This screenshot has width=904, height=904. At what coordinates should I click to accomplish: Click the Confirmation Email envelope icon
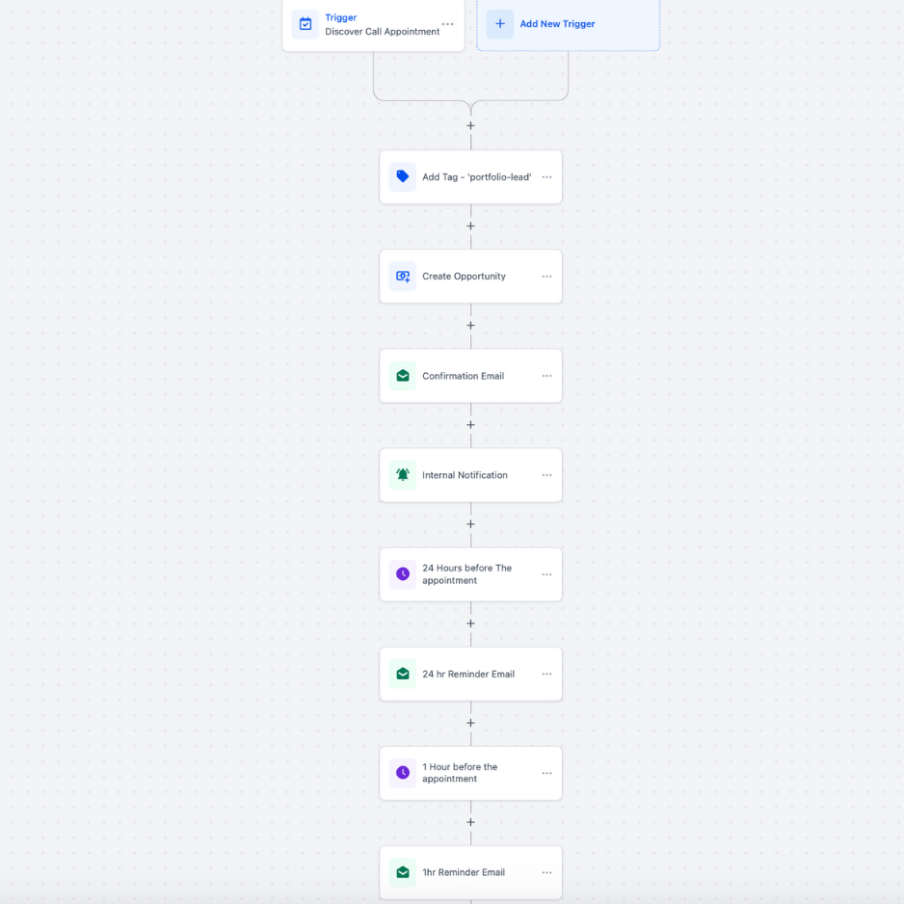pyautogui.click(x=403, y=376)
